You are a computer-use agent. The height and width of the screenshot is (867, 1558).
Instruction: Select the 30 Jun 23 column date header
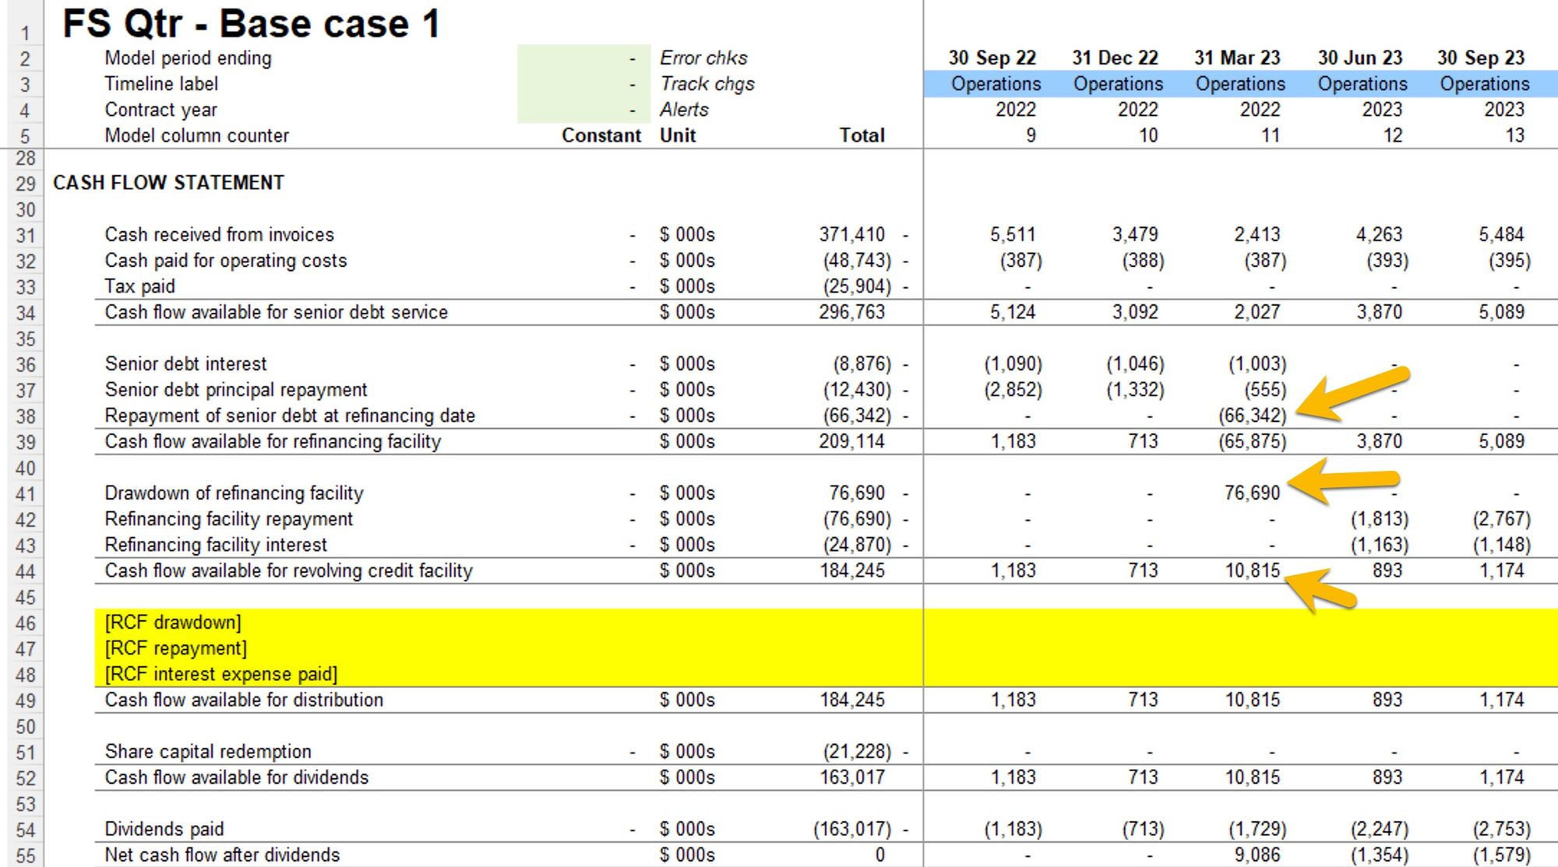[x=1359, y=58]
